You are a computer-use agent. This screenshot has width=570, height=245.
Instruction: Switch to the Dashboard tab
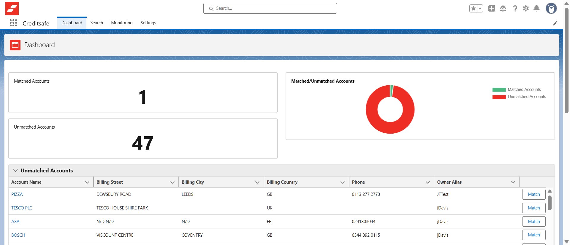pos(72,23)
